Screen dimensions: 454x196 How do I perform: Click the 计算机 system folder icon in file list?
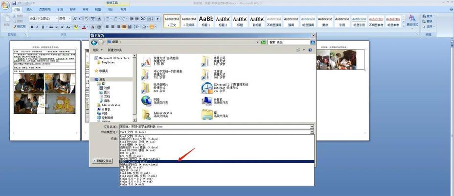[x=207, y=100]
